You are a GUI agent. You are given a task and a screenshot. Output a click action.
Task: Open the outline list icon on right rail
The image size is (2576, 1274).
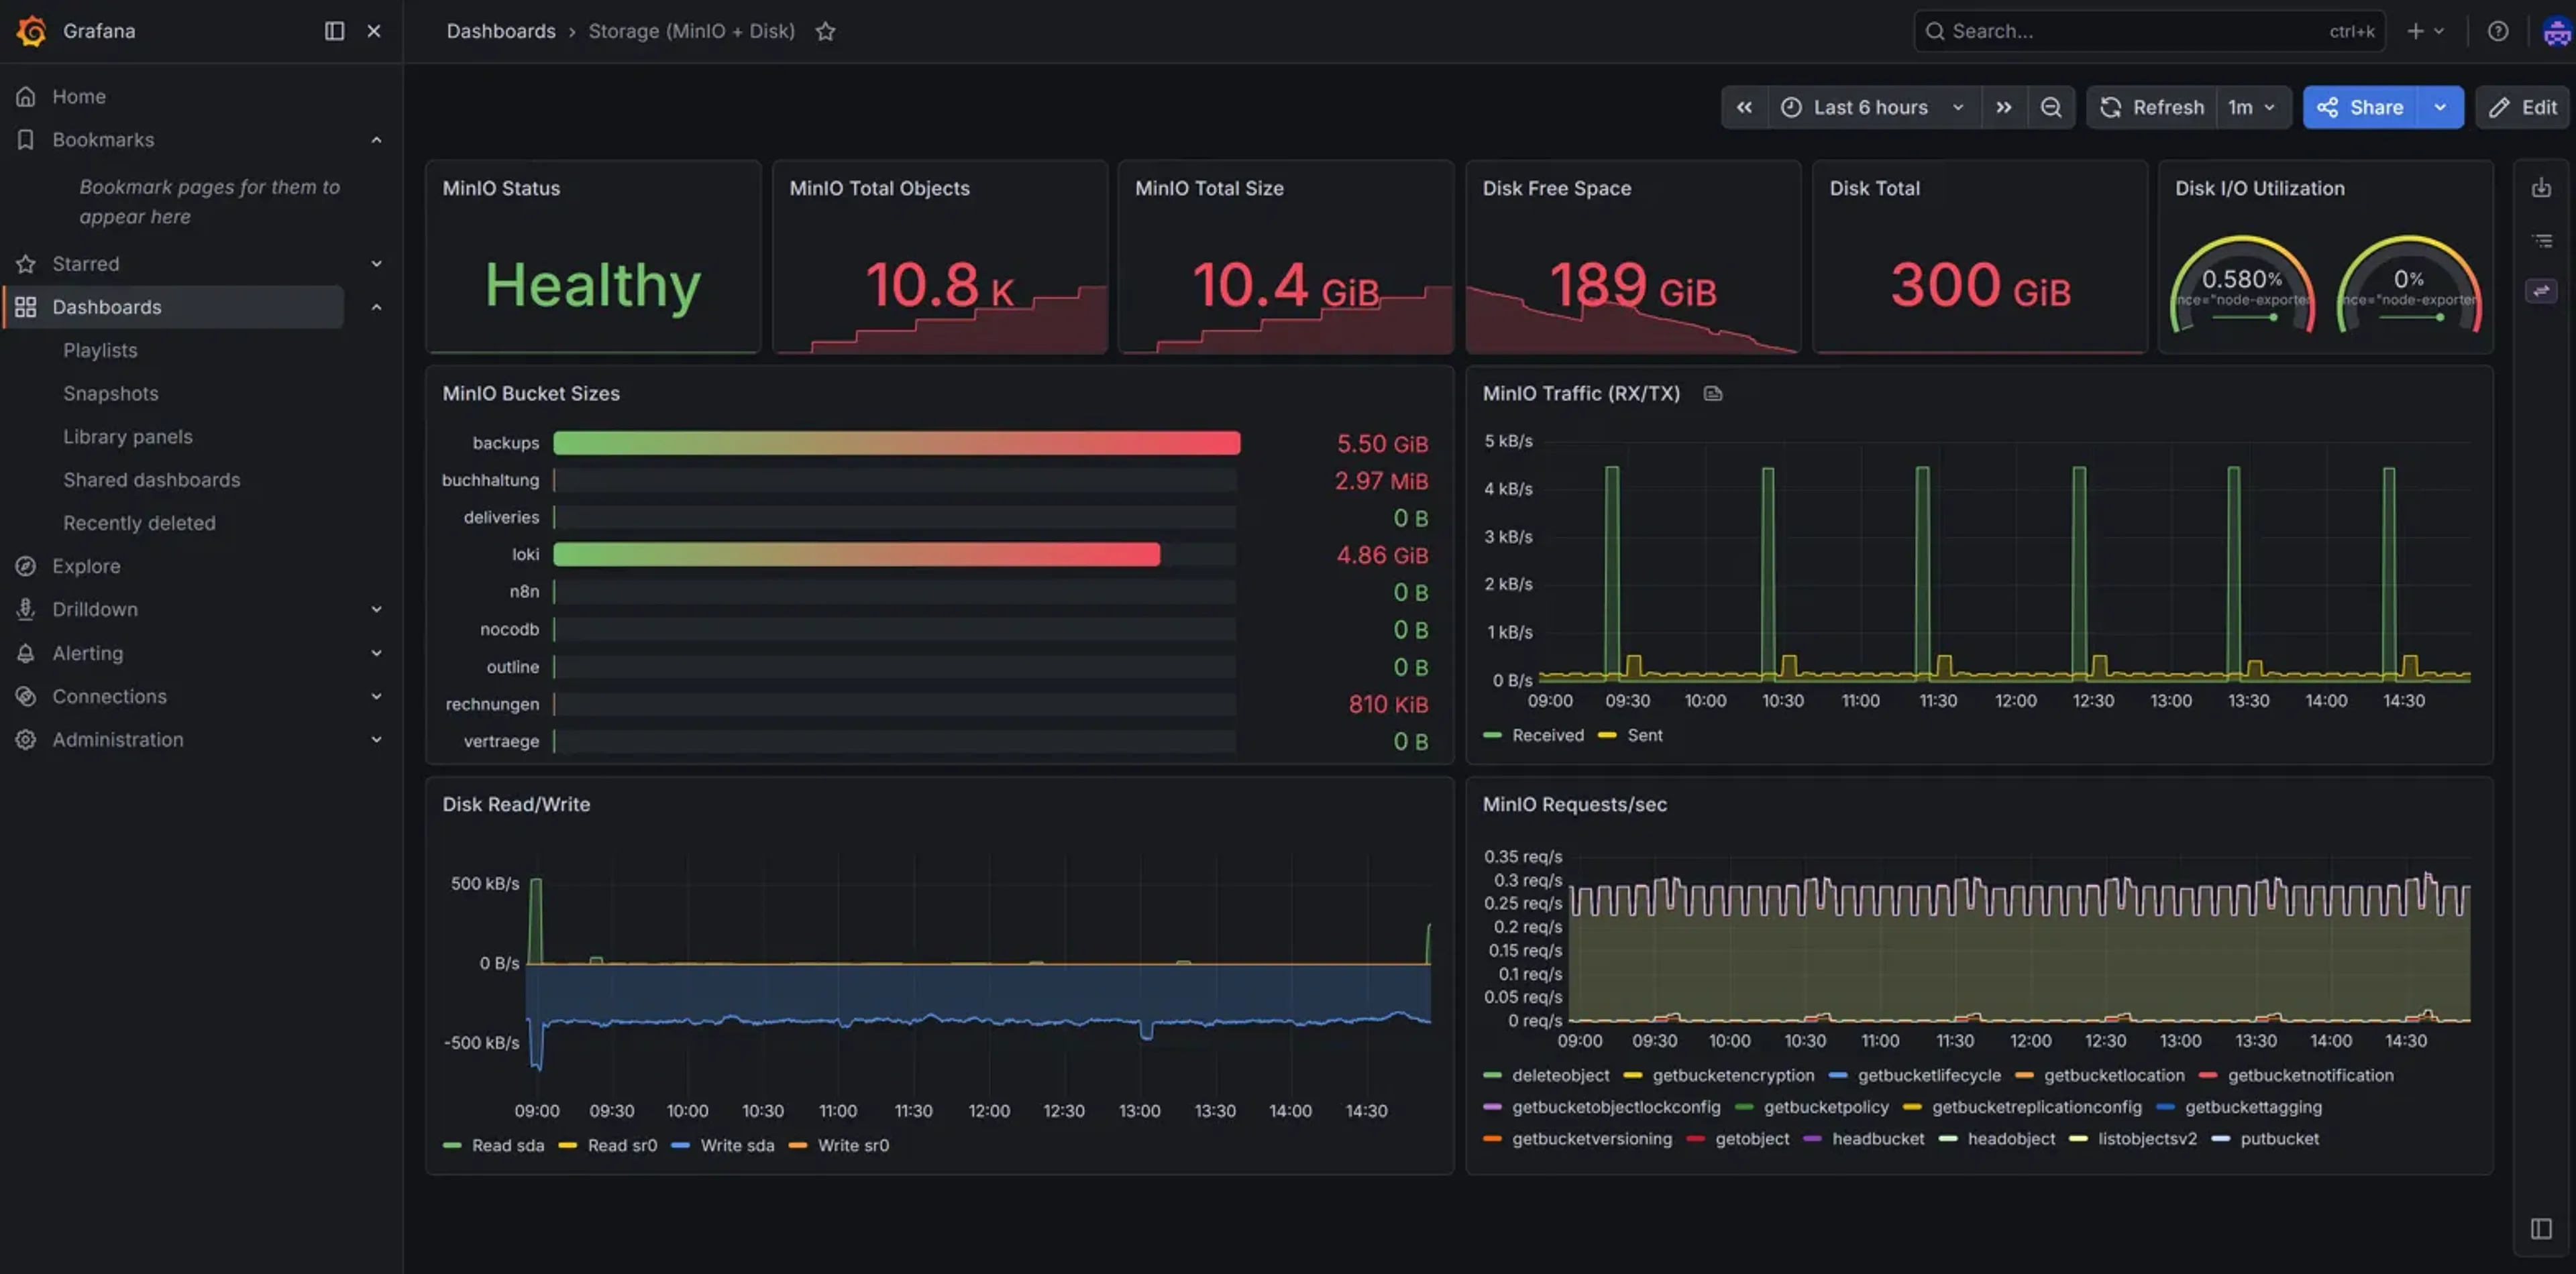click(x=2541, y=240)
